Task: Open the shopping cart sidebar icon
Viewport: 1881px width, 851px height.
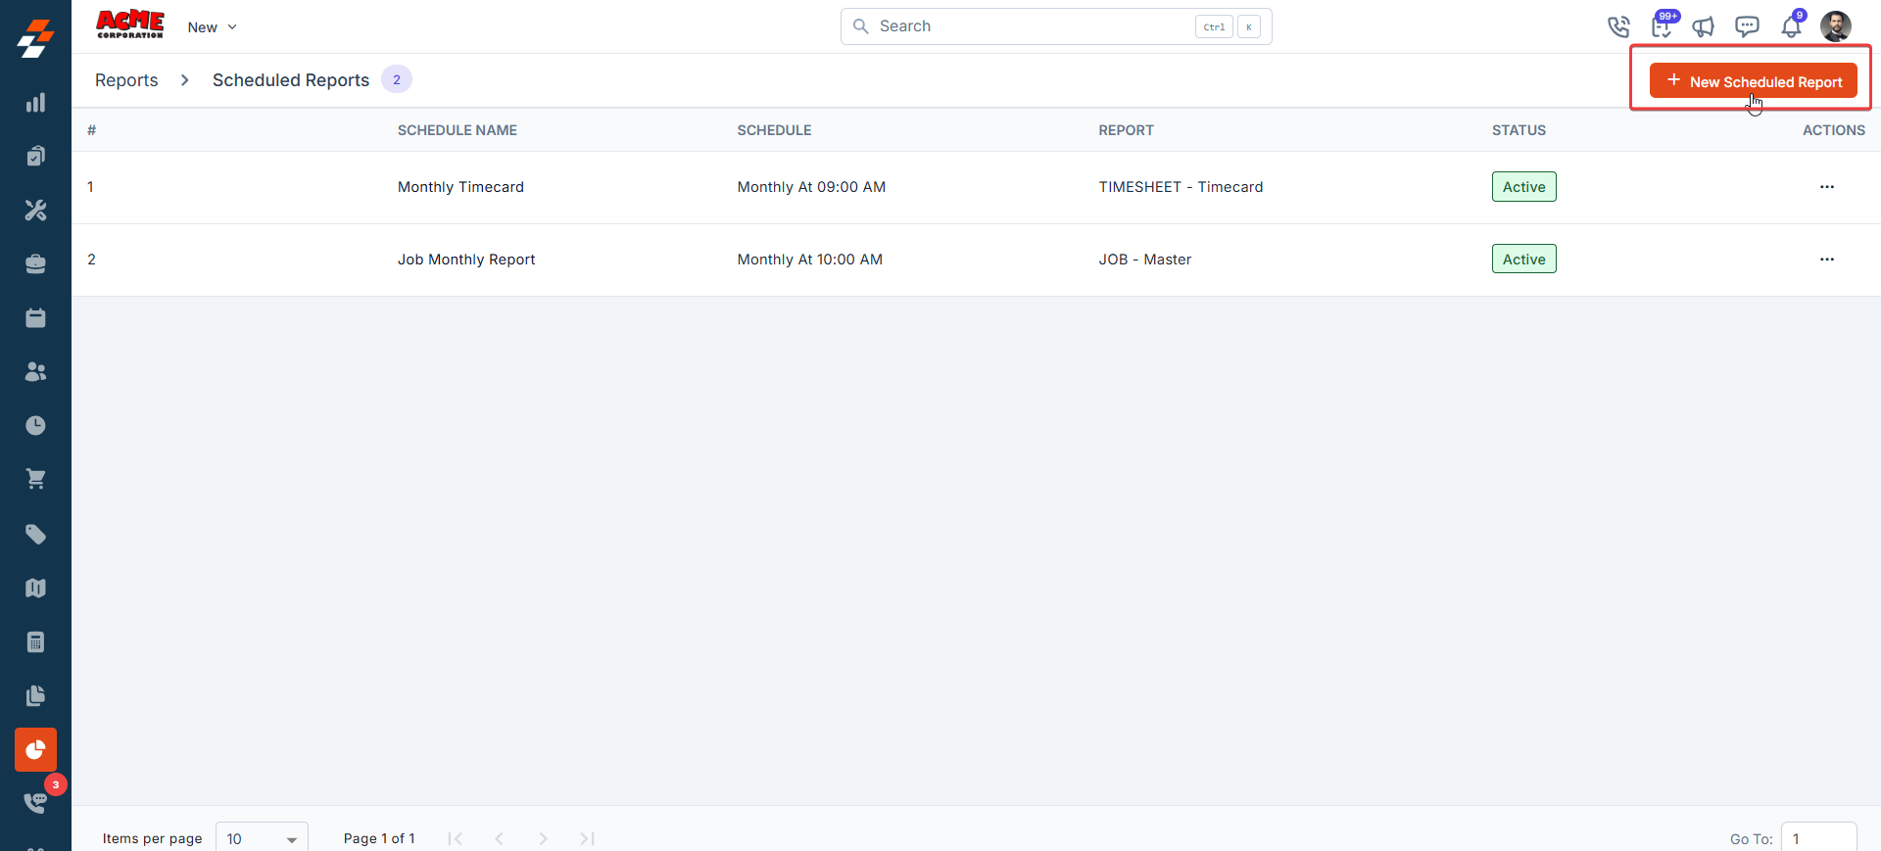Action: [x=35, y=480]
